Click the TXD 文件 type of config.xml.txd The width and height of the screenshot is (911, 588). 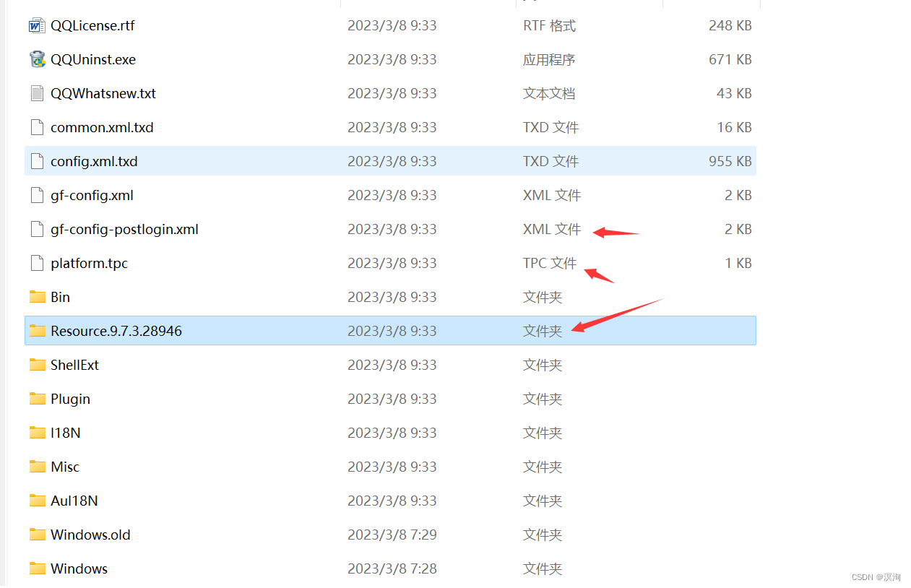point(551,162)
